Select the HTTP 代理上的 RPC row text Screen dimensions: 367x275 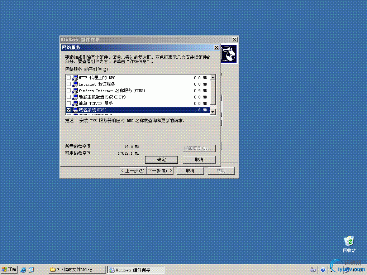click(x=97, y=78)
